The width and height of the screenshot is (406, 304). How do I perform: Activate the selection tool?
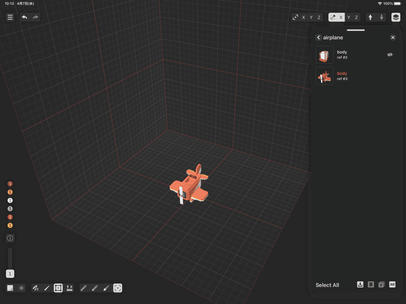118,288
